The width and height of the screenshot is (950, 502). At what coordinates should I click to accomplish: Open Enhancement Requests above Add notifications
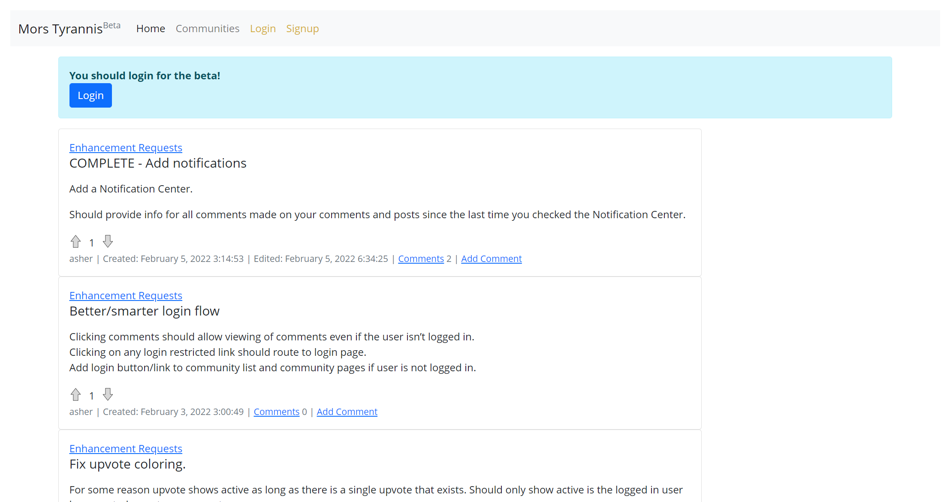pyautogui.click(x=126, y=148)
